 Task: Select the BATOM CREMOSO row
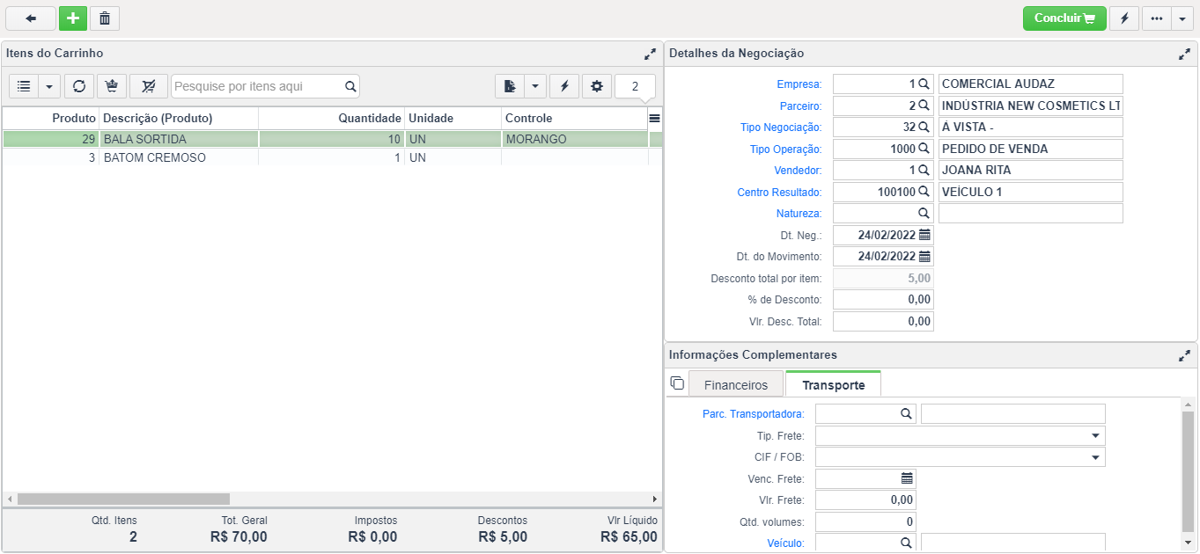pos(331,158)
